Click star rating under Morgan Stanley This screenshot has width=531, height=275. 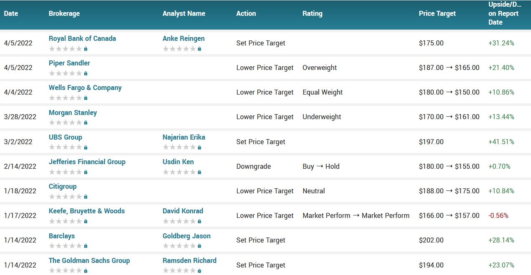[x=65, y=122]
